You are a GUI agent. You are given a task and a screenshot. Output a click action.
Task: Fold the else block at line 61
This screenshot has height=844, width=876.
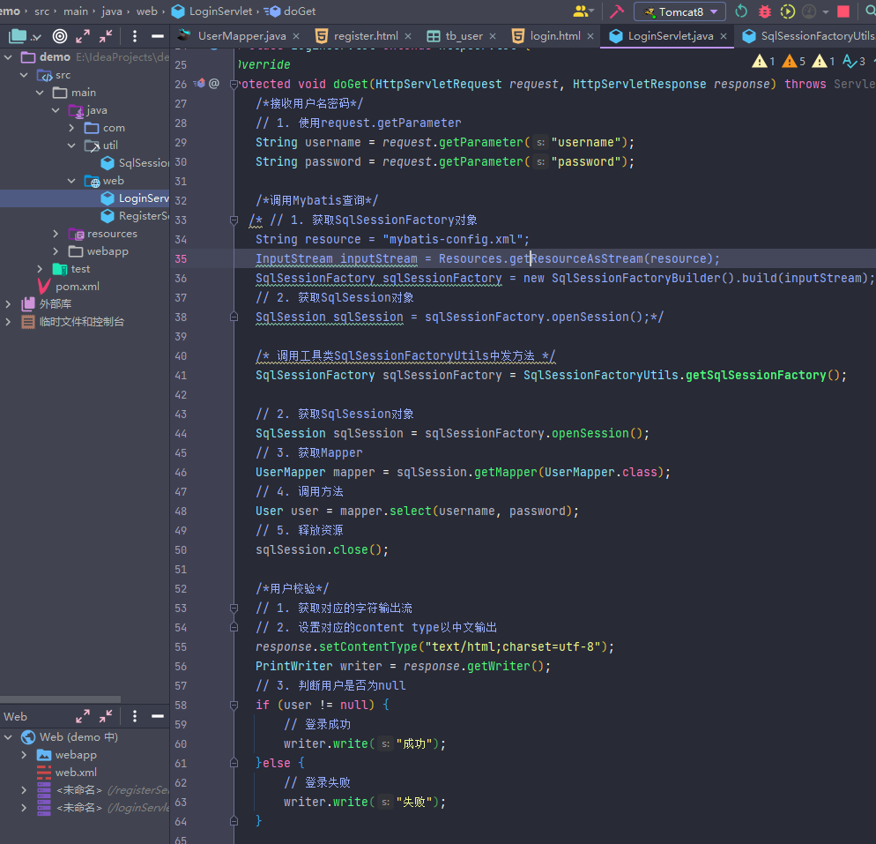pos(234,764)
